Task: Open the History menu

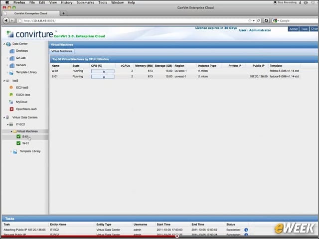Action: tap(66, 2)
